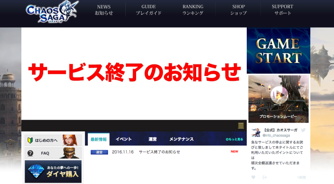Open the Chaos Saga logo homepage

point(52,12)
